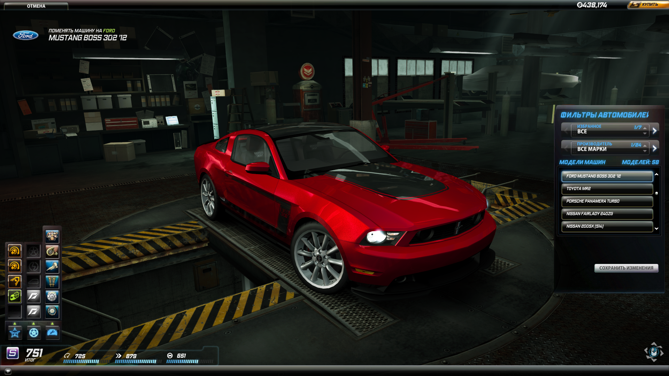Select the dimmed lightning-bolt aftermarket slot

tap(33, 266)
